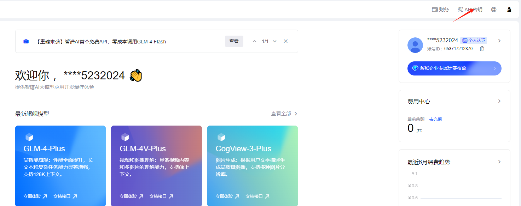Open the GLM-4V-Plus model card
The image size is (521, 206).
tap(156, 166)
